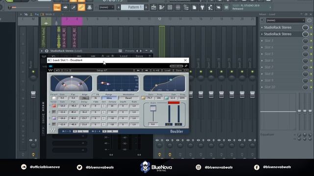Go to next Doubler preset arrow
Screen dimensions: 314x176
[146, 70]
